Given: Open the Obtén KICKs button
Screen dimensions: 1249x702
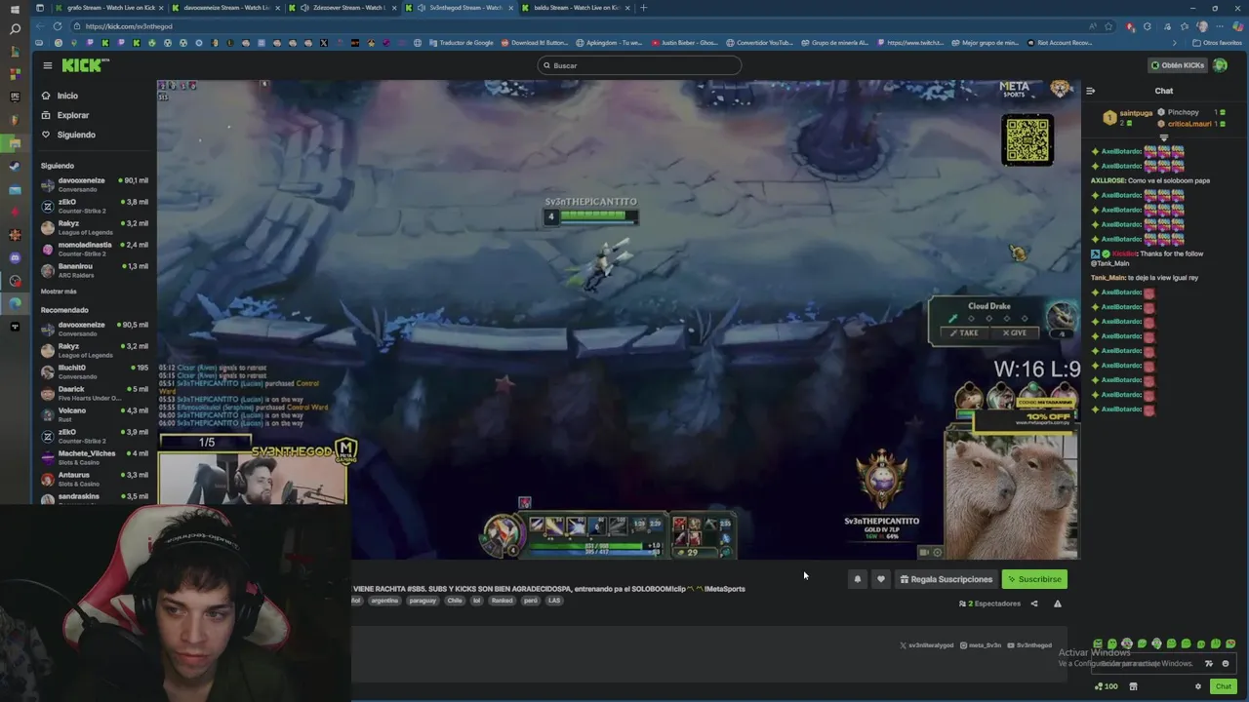Looking at the screenshot, I should tap(1178, 65).
